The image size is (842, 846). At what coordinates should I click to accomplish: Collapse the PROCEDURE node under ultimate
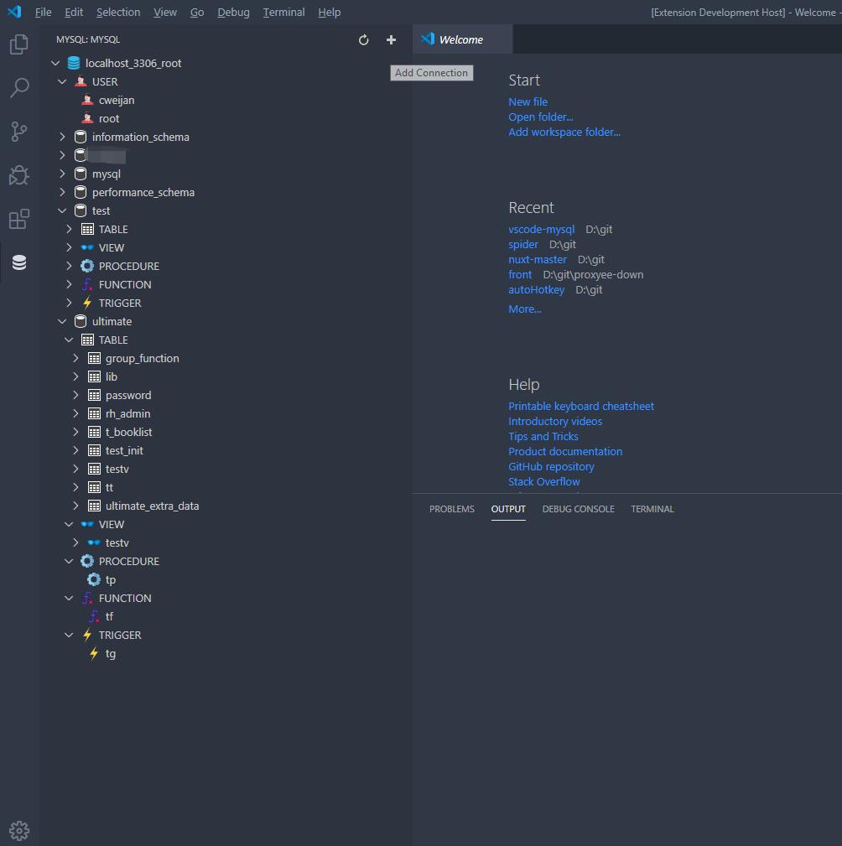coord(69,561)
